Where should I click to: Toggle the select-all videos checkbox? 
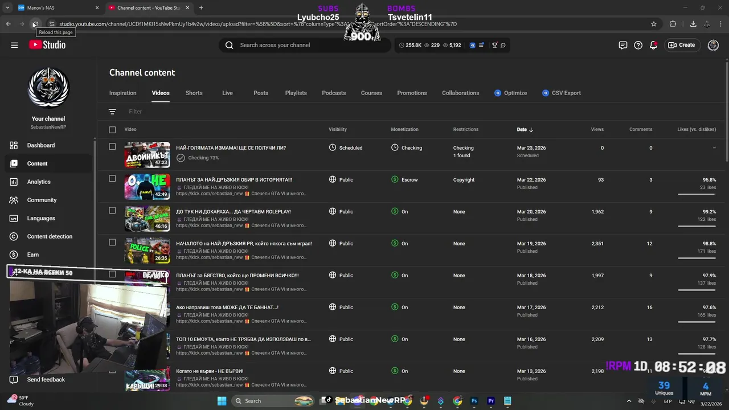pos(112,130)
